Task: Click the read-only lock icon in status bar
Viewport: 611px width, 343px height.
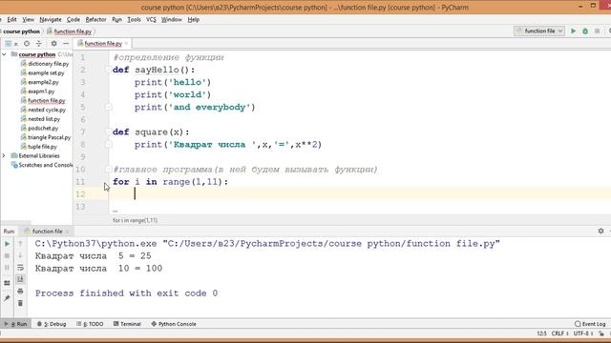Action: click(601, 333)
